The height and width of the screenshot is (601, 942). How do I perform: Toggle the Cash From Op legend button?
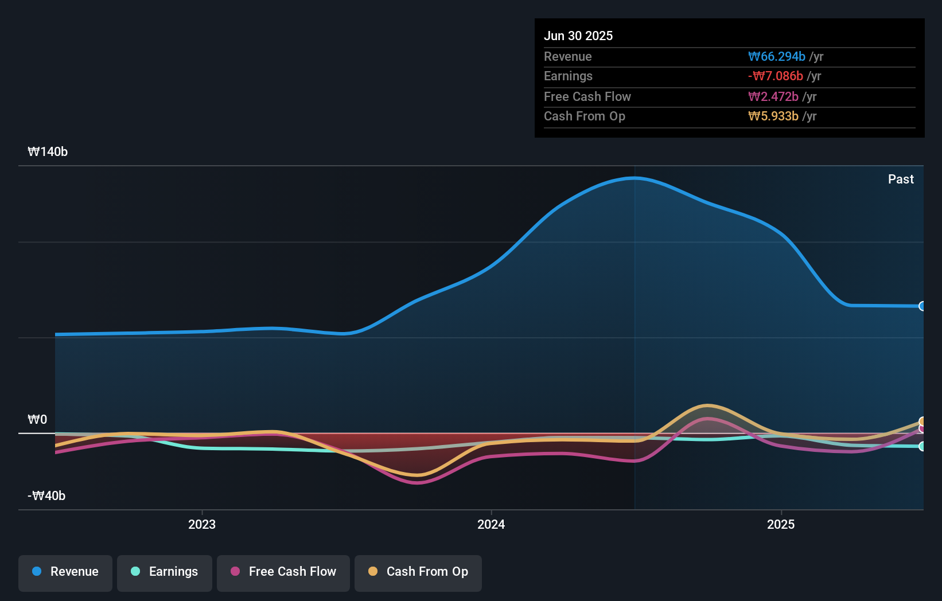pos(418,573)
